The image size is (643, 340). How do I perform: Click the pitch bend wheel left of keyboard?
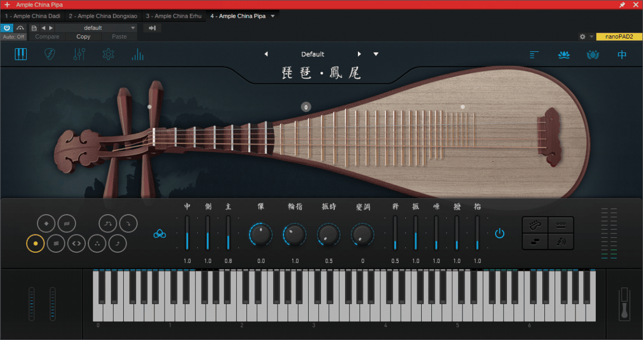pyautogui.click(x=32, y=304)
